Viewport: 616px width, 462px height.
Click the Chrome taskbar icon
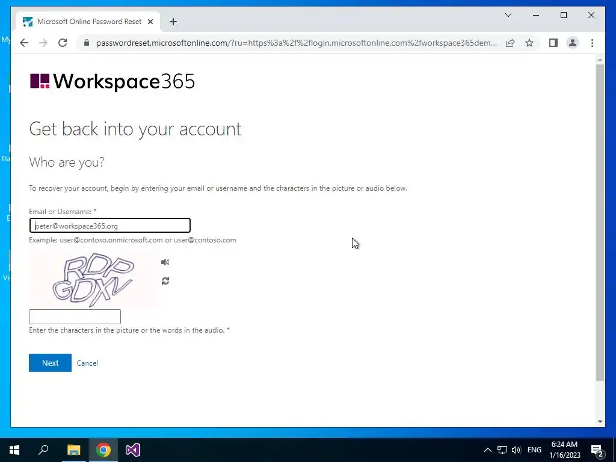coord(103,450)
